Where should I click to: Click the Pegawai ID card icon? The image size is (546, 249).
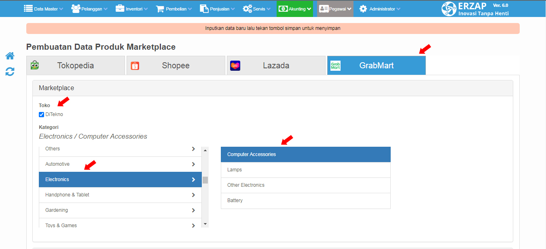(324, 8)
